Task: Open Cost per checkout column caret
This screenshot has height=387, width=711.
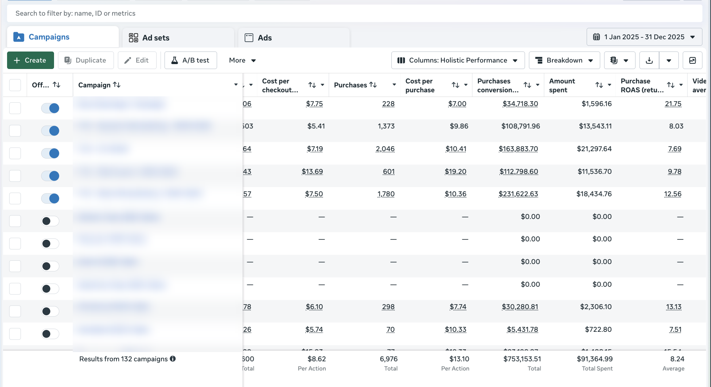Action: [323, 85]
